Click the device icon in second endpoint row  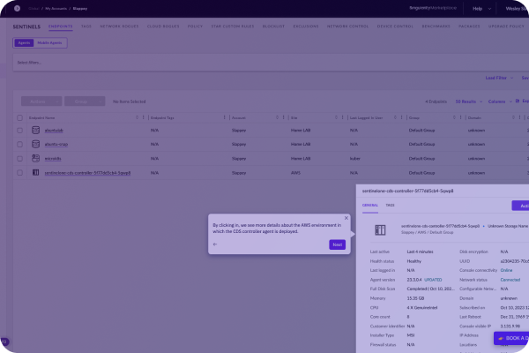[x=36, y=145]
